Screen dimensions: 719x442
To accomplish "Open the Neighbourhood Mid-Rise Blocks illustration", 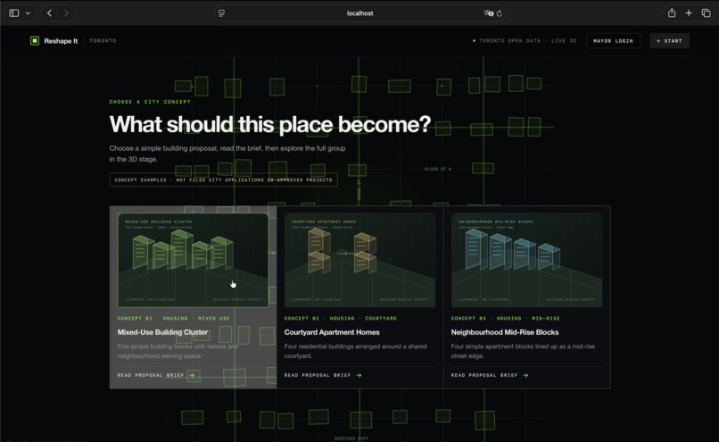I will tap(527, 260).
